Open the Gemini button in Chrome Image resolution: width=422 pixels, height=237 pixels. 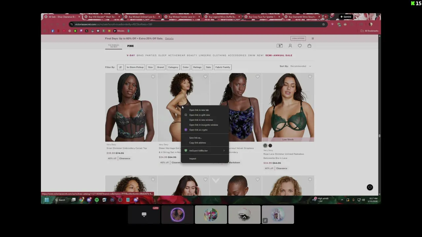pos(346,17)
